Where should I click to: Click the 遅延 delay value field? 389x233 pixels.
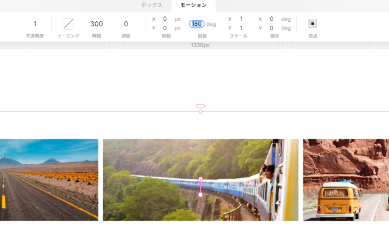coord(126,24)
